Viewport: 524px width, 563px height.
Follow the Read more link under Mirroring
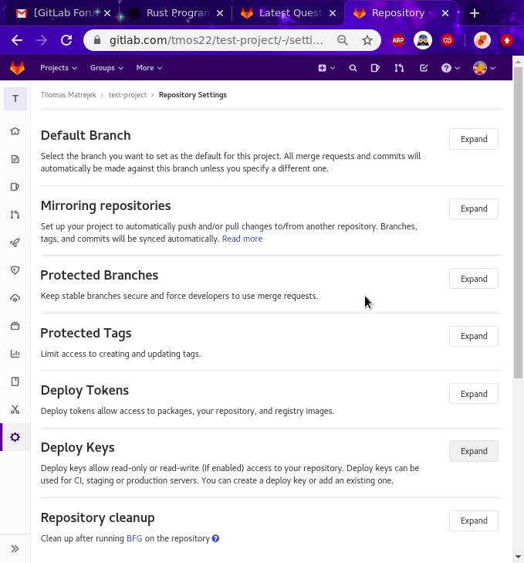(x=242, y=239)
